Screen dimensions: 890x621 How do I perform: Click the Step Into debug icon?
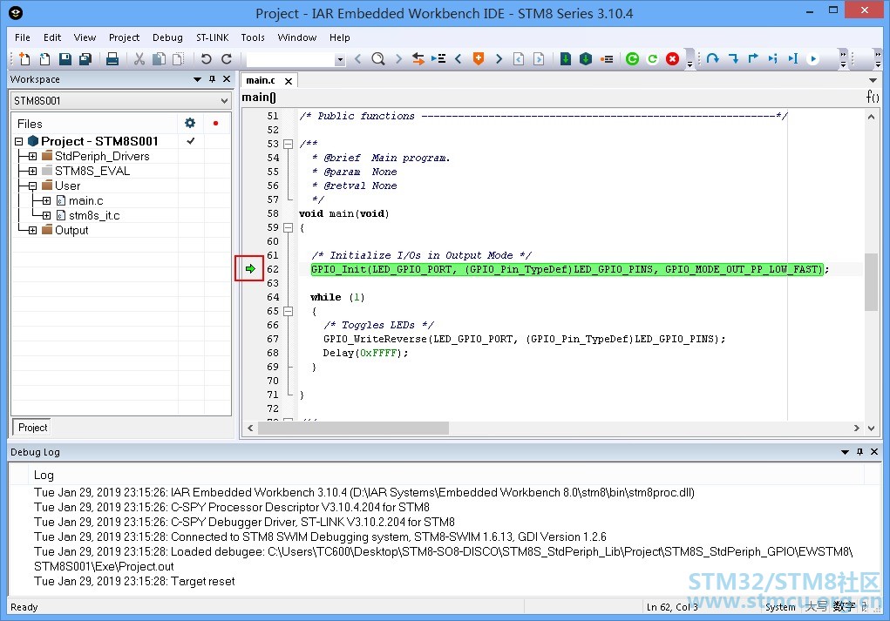pyautogui.click(x=733, y=58)
